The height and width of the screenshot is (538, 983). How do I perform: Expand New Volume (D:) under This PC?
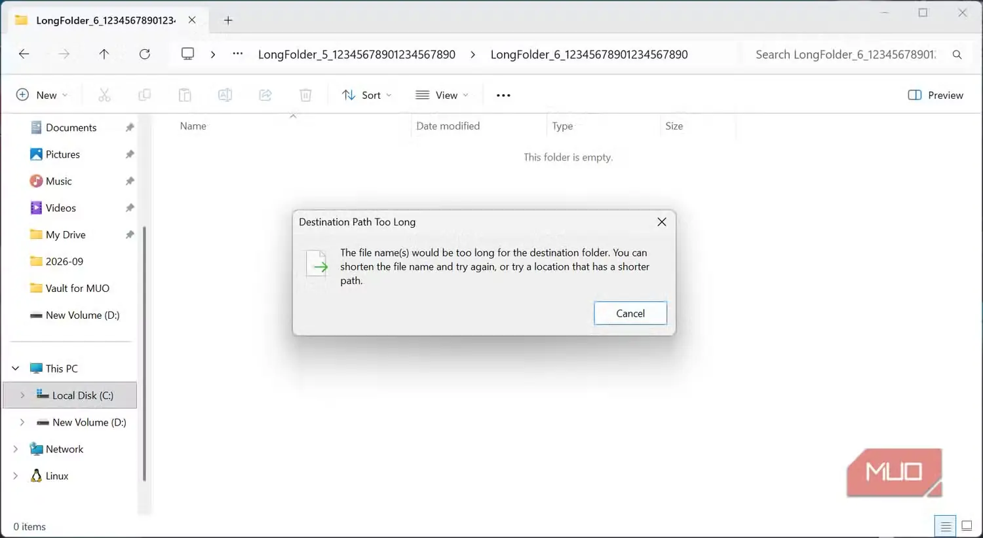coord(22,422)
